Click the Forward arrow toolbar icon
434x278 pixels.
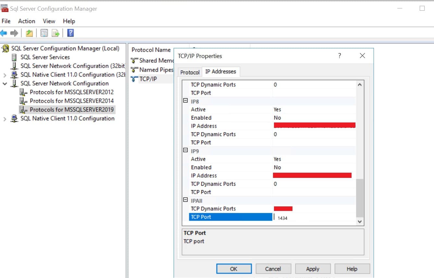coord(14,33)
